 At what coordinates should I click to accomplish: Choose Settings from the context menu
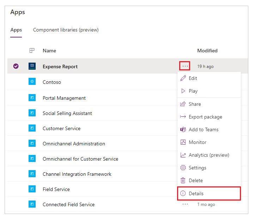[209, 168]
